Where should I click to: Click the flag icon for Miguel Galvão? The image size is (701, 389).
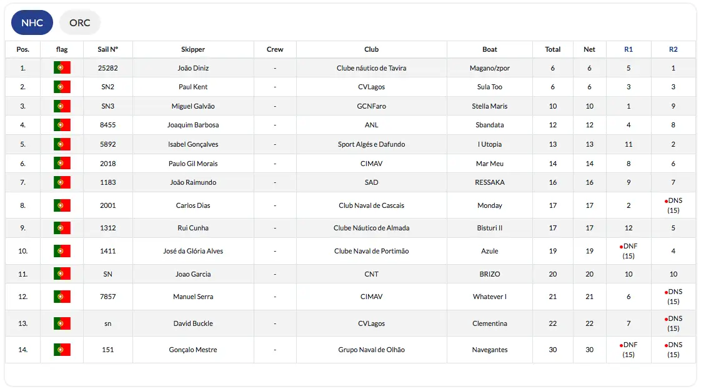(x=62, y=106)
